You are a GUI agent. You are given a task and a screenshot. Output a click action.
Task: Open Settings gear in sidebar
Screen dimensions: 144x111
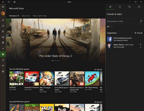click(3, 71)
